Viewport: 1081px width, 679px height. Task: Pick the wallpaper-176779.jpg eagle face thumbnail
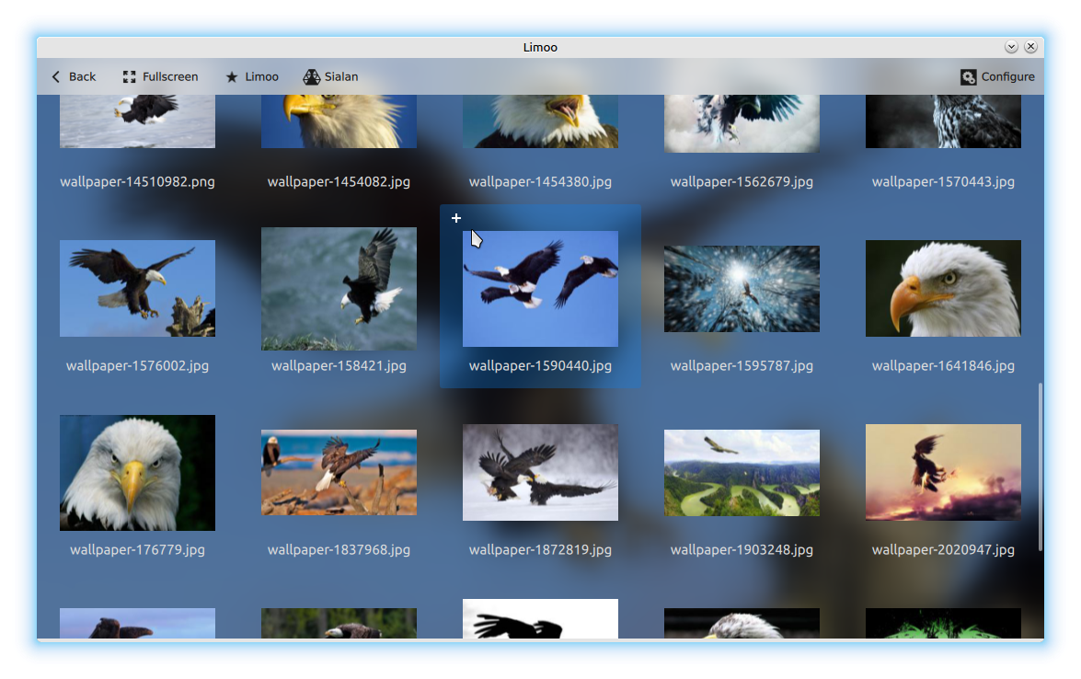pyautogui.click(x=137, y=472)
